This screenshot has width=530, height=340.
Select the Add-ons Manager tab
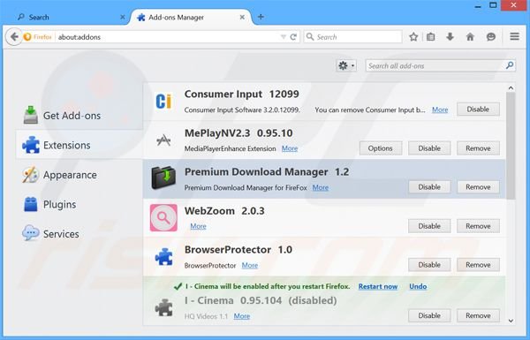tap(191, 18)
